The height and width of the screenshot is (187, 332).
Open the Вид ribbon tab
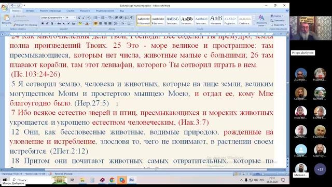pos(122,10)
